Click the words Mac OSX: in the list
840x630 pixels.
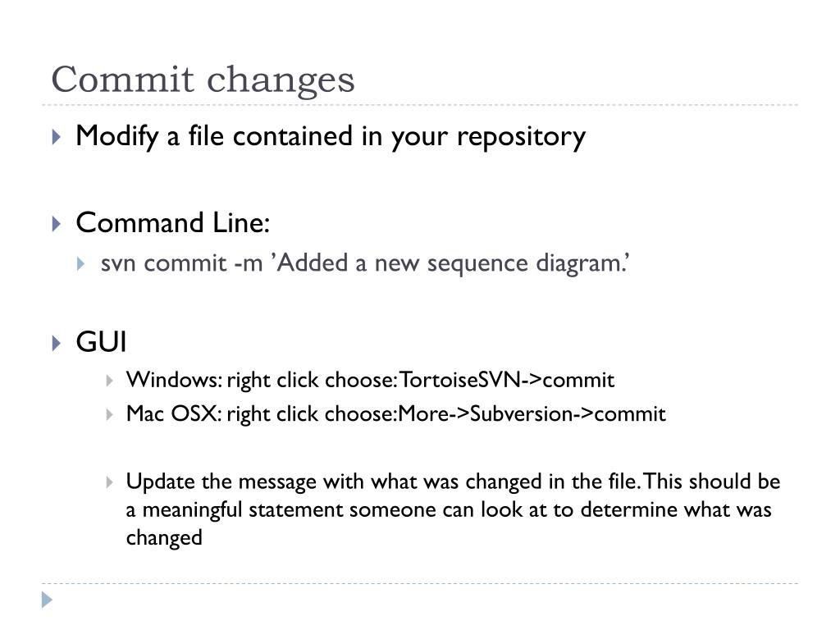[174, 413]
